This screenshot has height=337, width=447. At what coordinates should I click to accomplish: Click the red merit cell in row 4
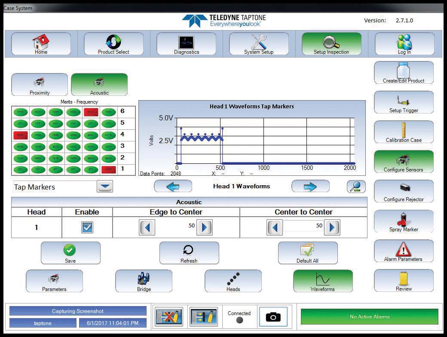click(20, 135)
